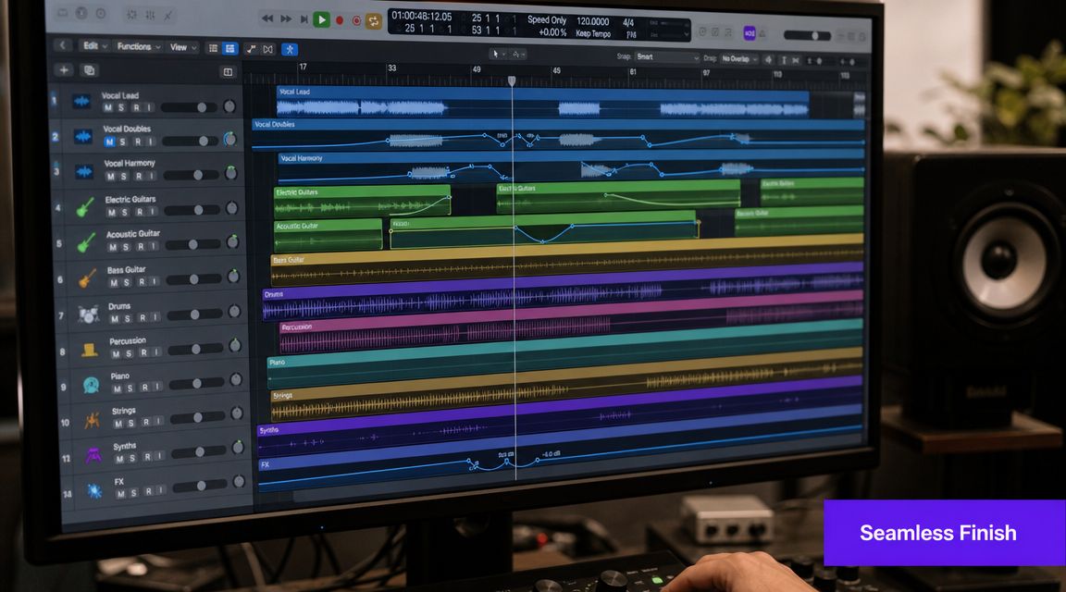Select the Vocal Lead audio region

[x=542, y=102]
